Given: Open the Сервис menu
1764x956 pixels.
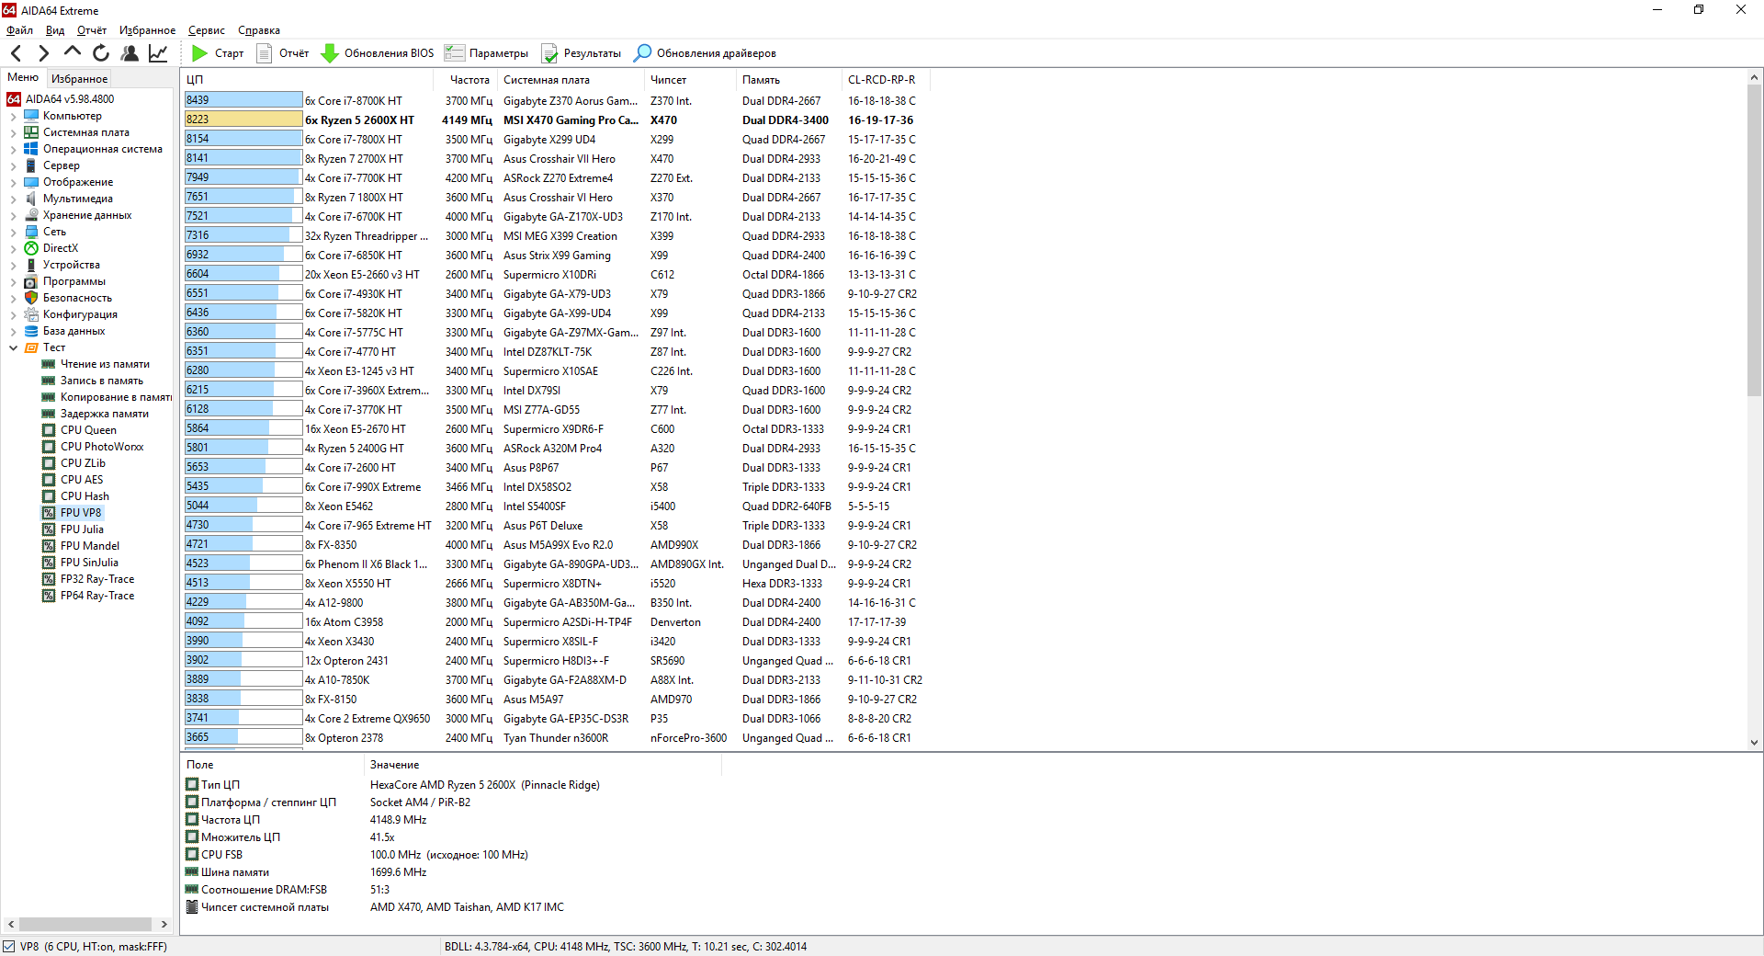Looking at the screenshot, I should [x=207, y=30].
